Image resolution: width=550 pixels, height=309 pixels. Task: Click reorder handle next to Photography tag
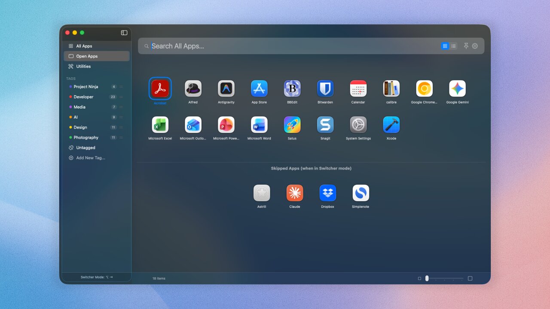click(121, 137)
